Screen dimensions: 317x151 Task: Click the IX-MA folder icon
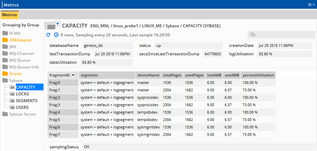(x=5, y=33)
